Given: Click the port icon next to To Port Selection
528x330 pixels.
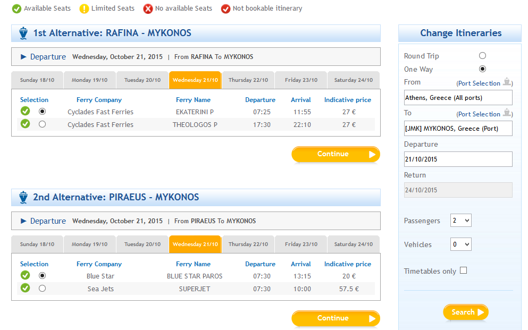Looking at the screenshot, I should (x=507, y=113).
